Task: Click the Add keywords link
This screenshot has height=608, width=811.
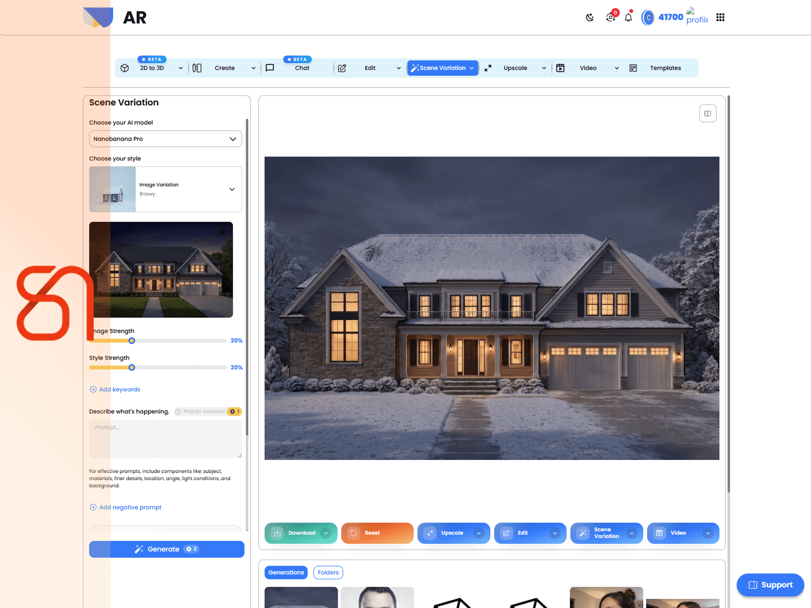Action: pyautogui.click(x=120, y=389)
